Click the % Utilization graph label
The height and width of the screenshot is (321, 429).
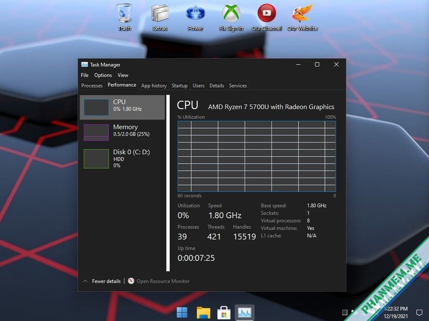coord(191,117)
